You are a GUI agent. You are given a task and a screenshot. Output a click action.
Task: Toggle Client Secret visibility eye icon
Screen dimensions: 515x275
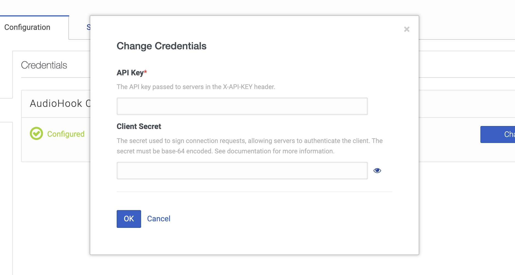(377, 171)
